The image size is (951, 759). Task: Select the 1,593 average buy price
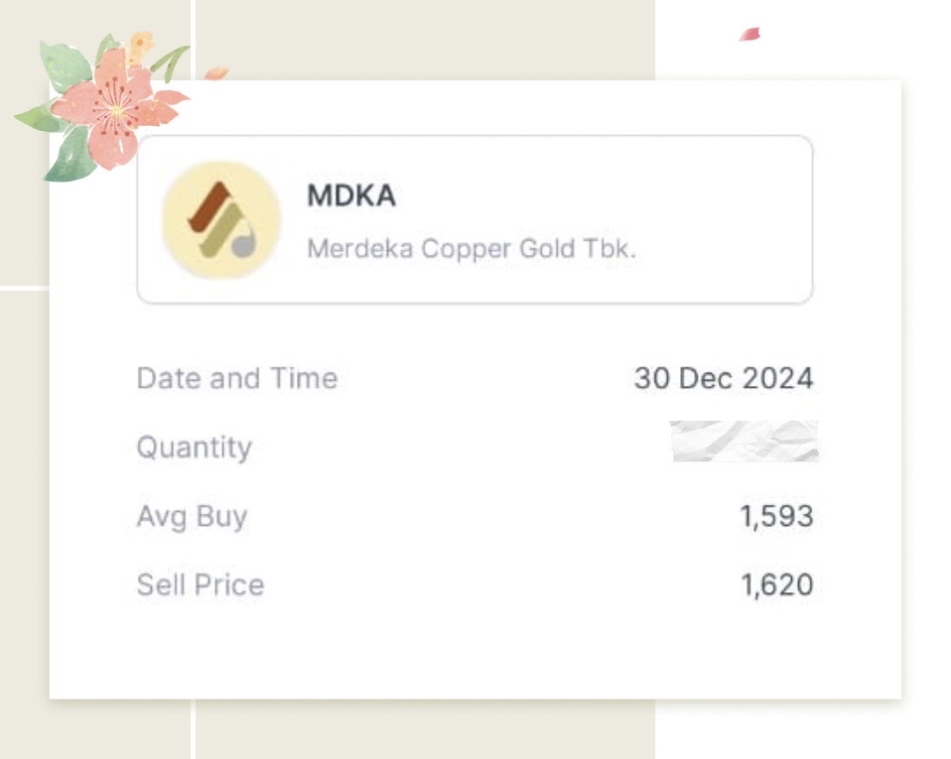778,515
